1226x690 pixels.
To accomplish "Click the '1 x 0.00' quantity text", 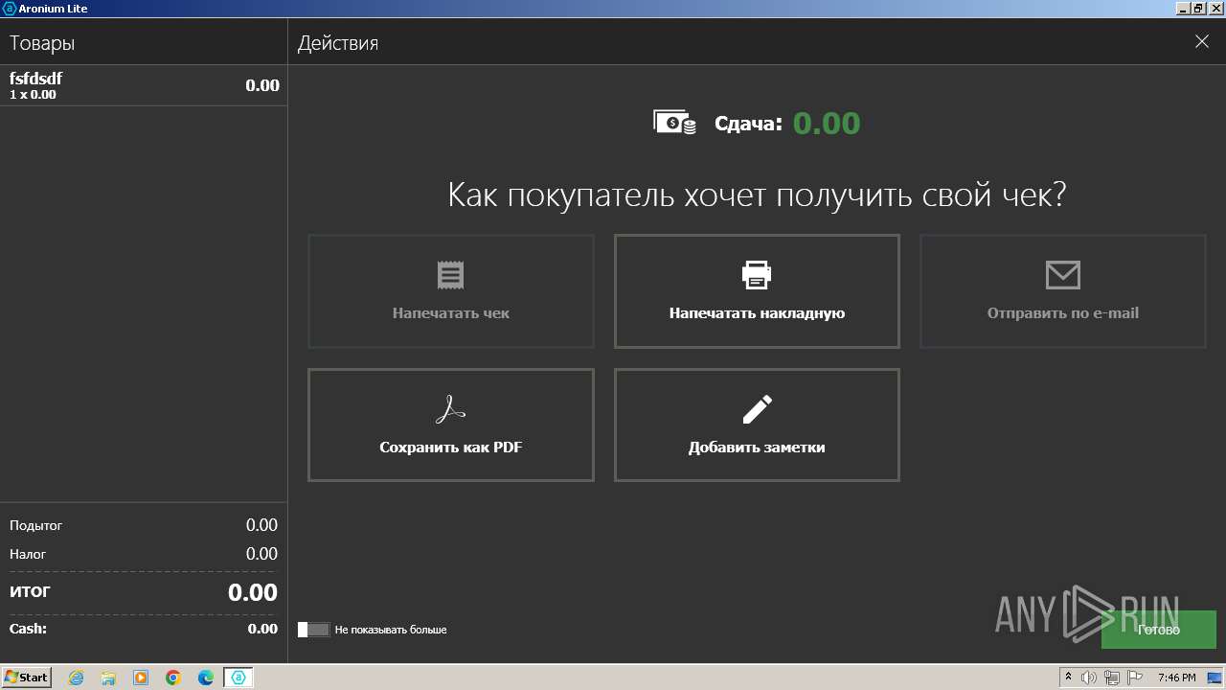I will pyautogui.click(x=33, y=95).
